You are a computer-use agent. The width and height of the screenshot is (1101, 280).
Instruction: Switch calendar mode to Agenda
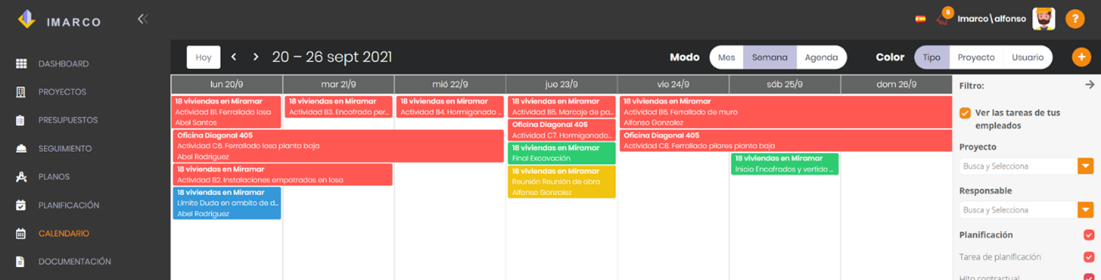(x=821, y=57)
